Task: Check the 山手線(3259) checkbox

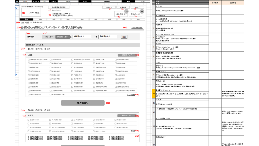Action: coord(50,59)
